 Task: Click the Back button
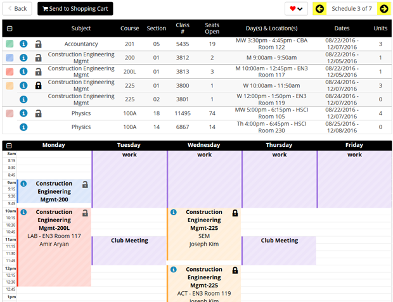[17, 9]
